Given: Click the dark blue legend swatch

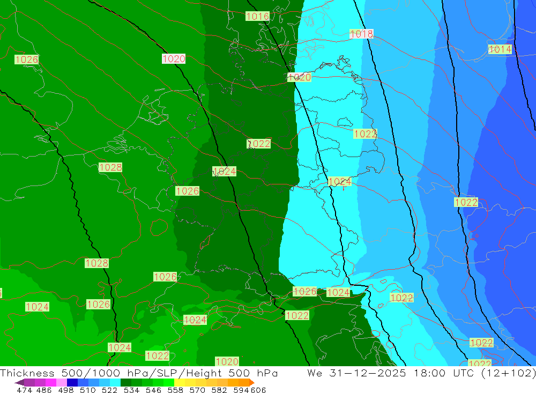Looking at the screenshot, I should click(72, 382).
